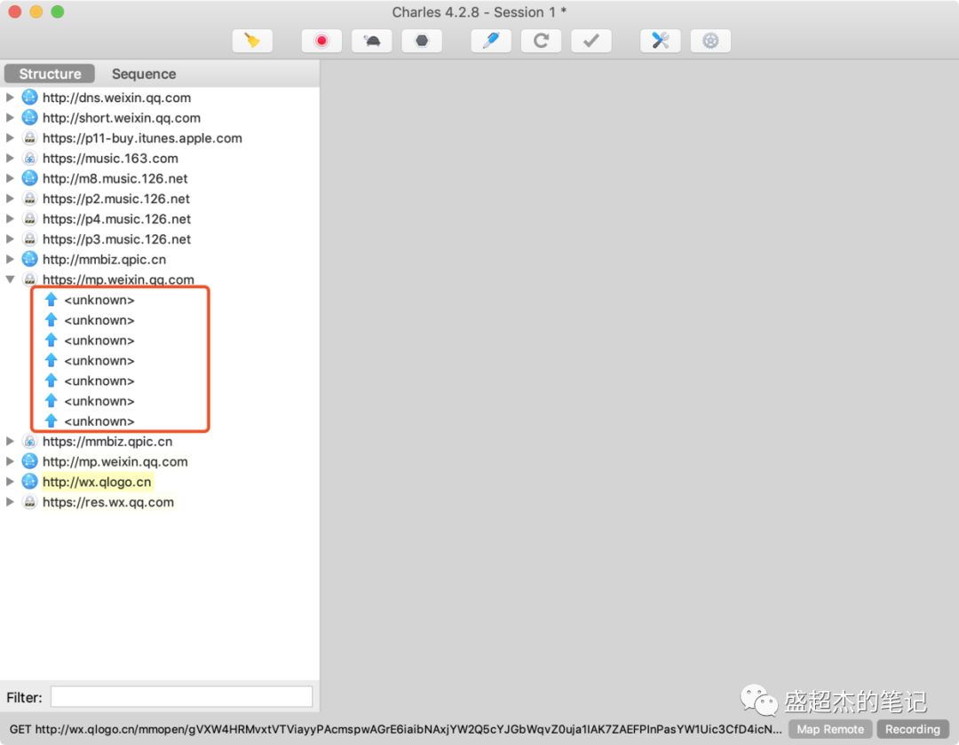Expand the http://dns.weixin.qq.com node
Image resolution: width=959 pixels, height=745 pixels.
point(10,97)
